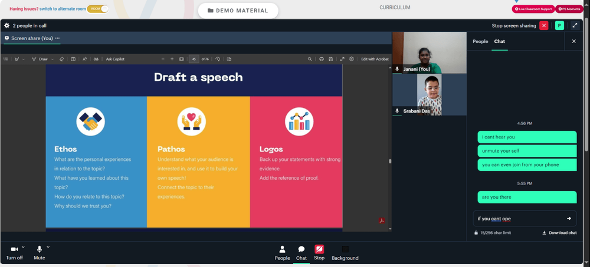Open Background options in bottom bar
Viewport: 590px width, 267px height.
(x=345, y=253)
